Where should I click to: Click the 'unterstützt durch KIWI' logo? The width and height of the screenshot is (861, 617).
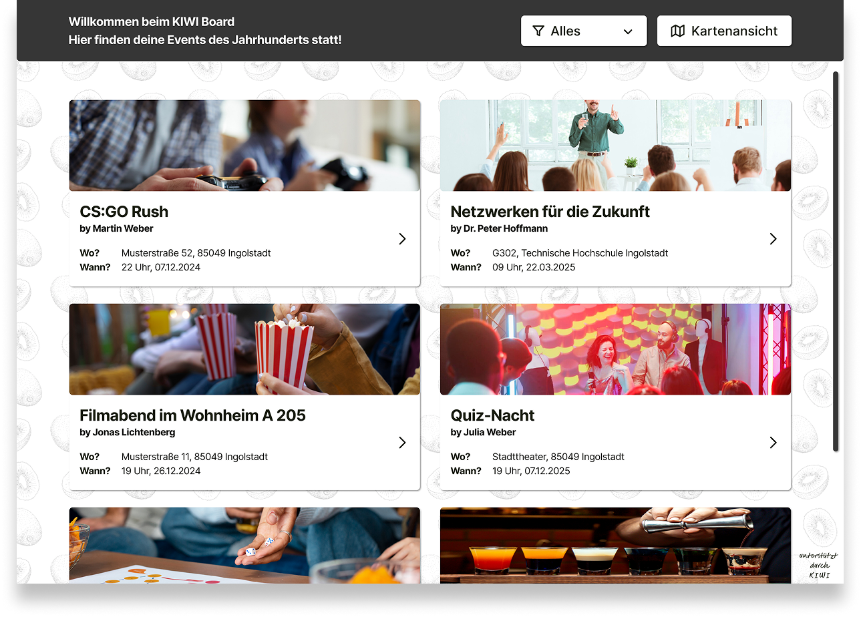[818, 565]
